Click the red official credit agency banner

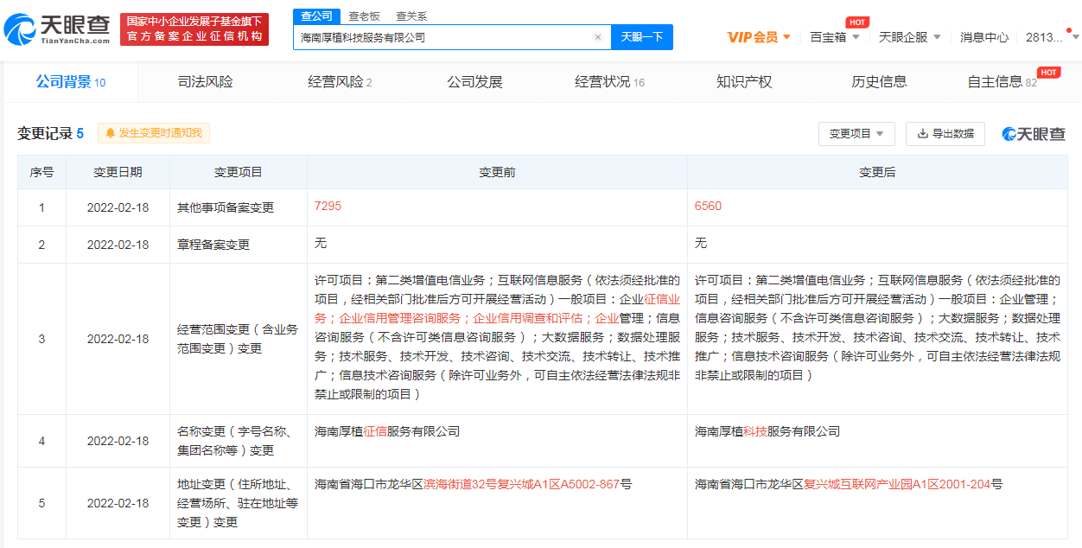pyautogui.click(x=194, y=29)
